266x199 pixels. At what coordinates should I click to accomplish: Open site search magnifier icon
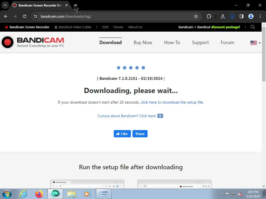(252, 27)
